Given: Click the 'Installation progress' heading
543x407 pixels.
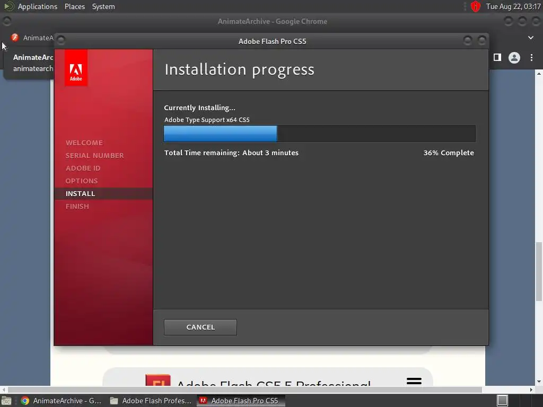Looking at the screenshot, I should (x=239, y=69).
